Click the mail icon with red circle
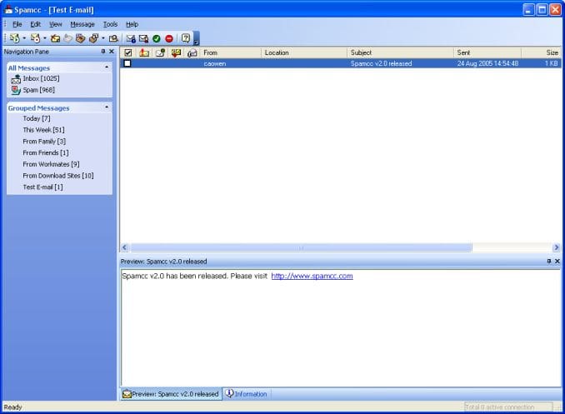This screenshot has width=565, height=414. 35,38
